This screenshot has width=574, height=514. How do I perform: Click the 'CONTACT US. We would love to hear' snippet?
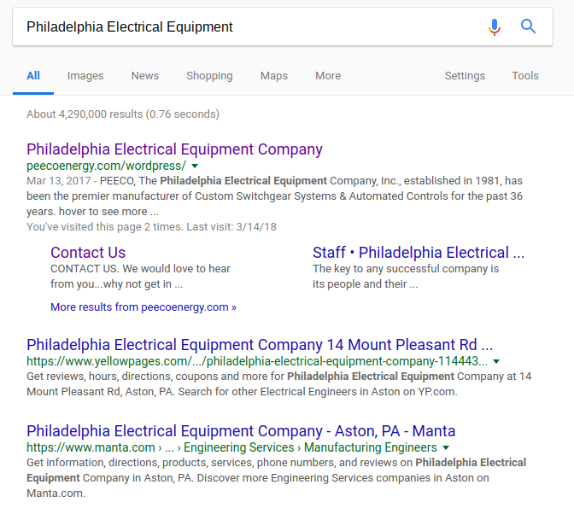click(140, 276)
